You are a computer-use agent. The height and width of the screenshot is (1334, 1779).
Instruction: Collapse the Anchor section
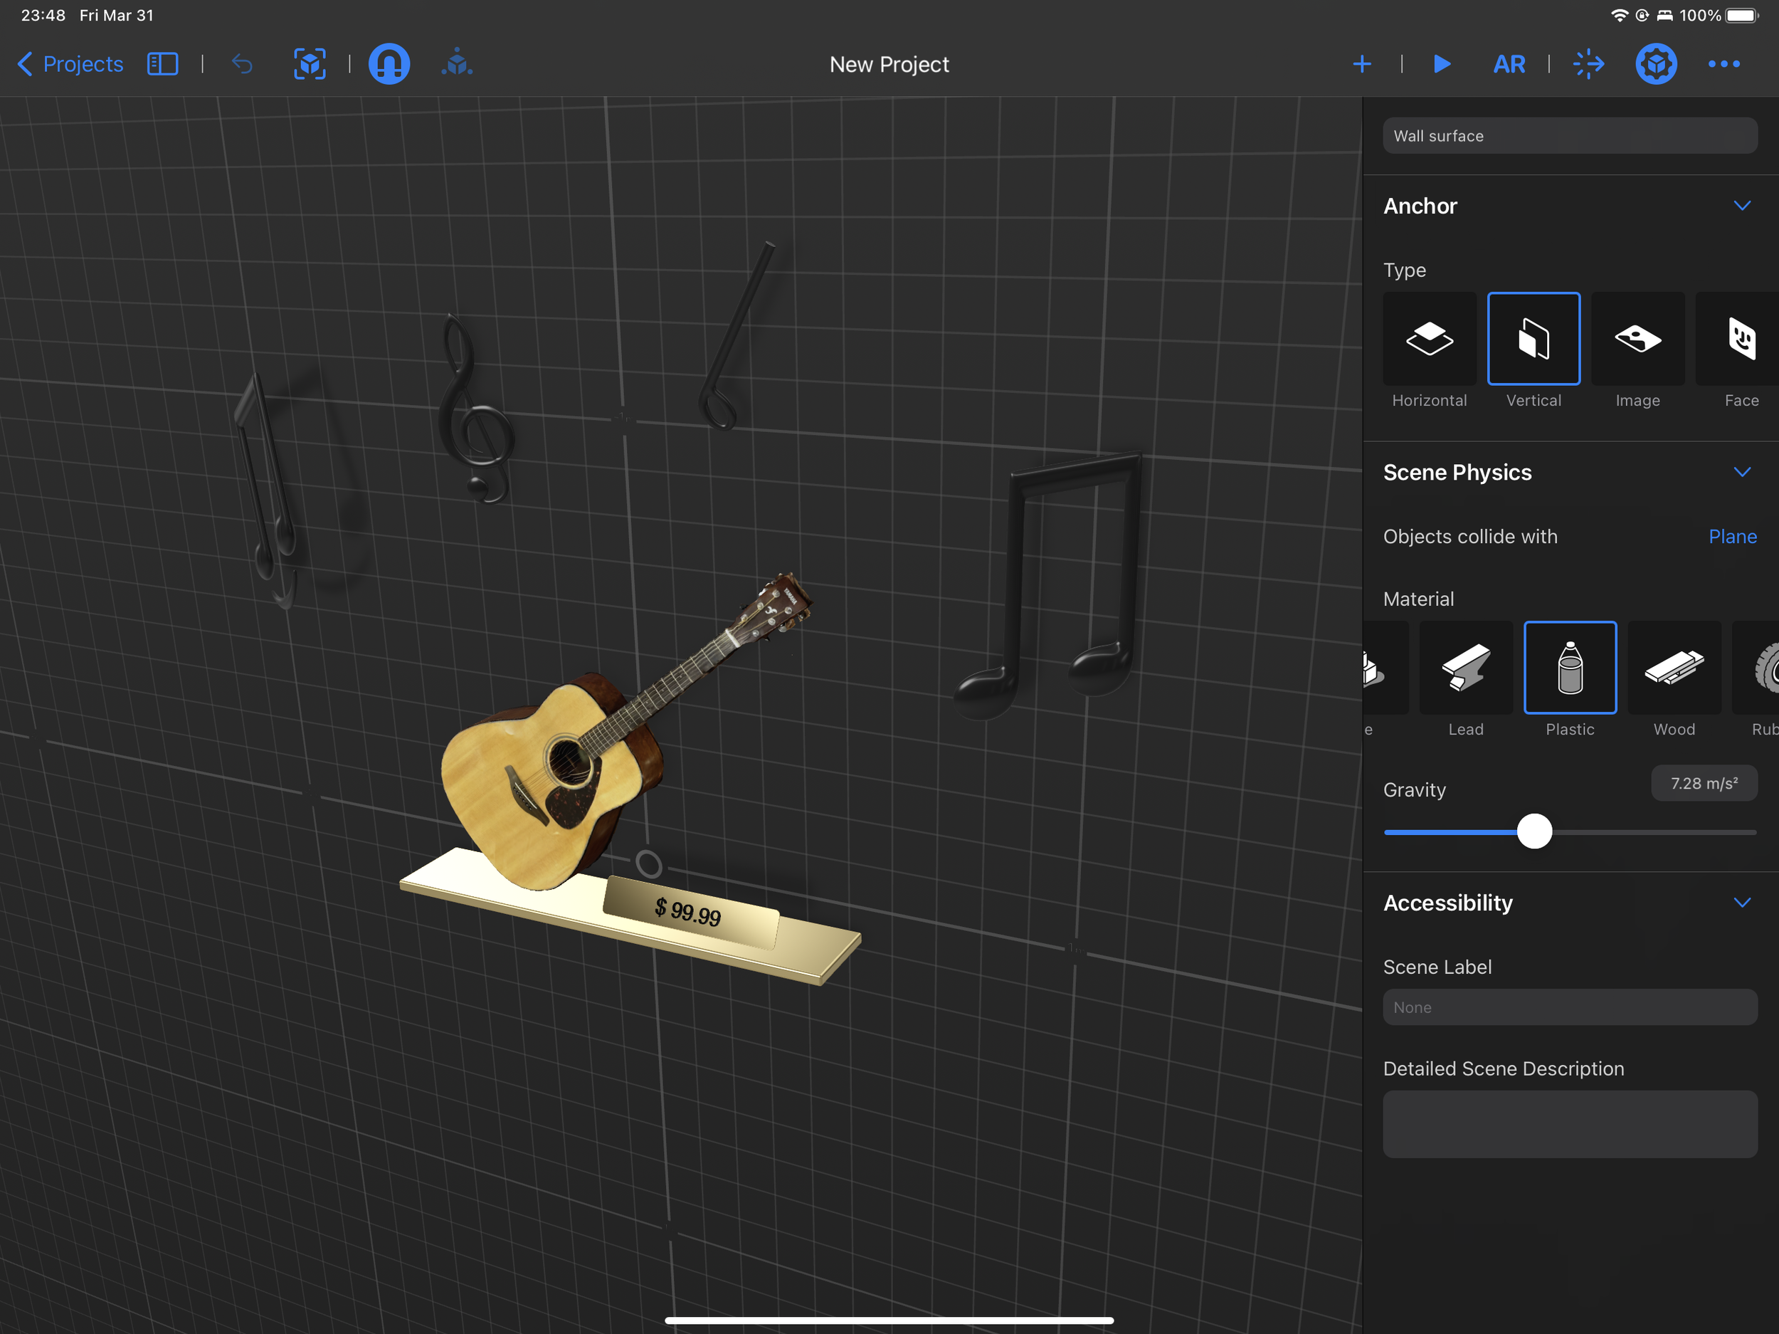pos(1741,206)
